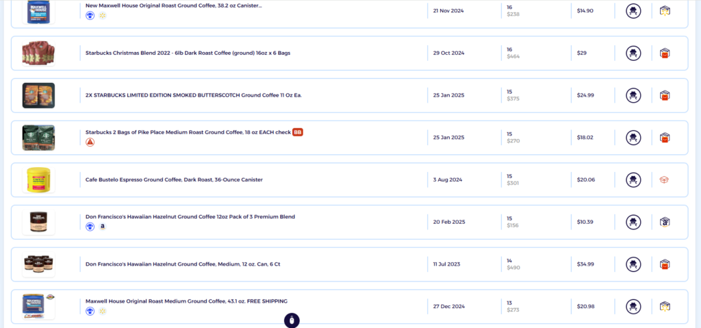Open Maxwell House 43.1 oz thumbnail
This screenshot has height=328, width=701.
click(x=38, y=307)
